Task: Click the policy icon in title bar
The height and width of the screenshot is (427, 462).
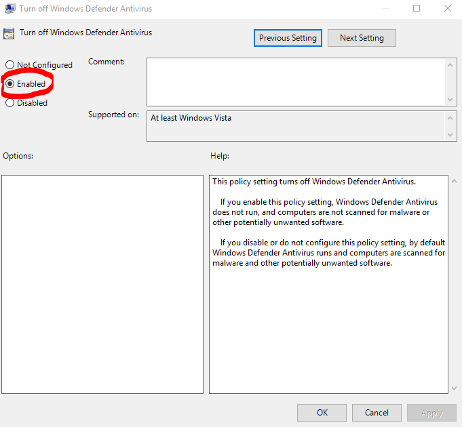Action: [9, 9]
